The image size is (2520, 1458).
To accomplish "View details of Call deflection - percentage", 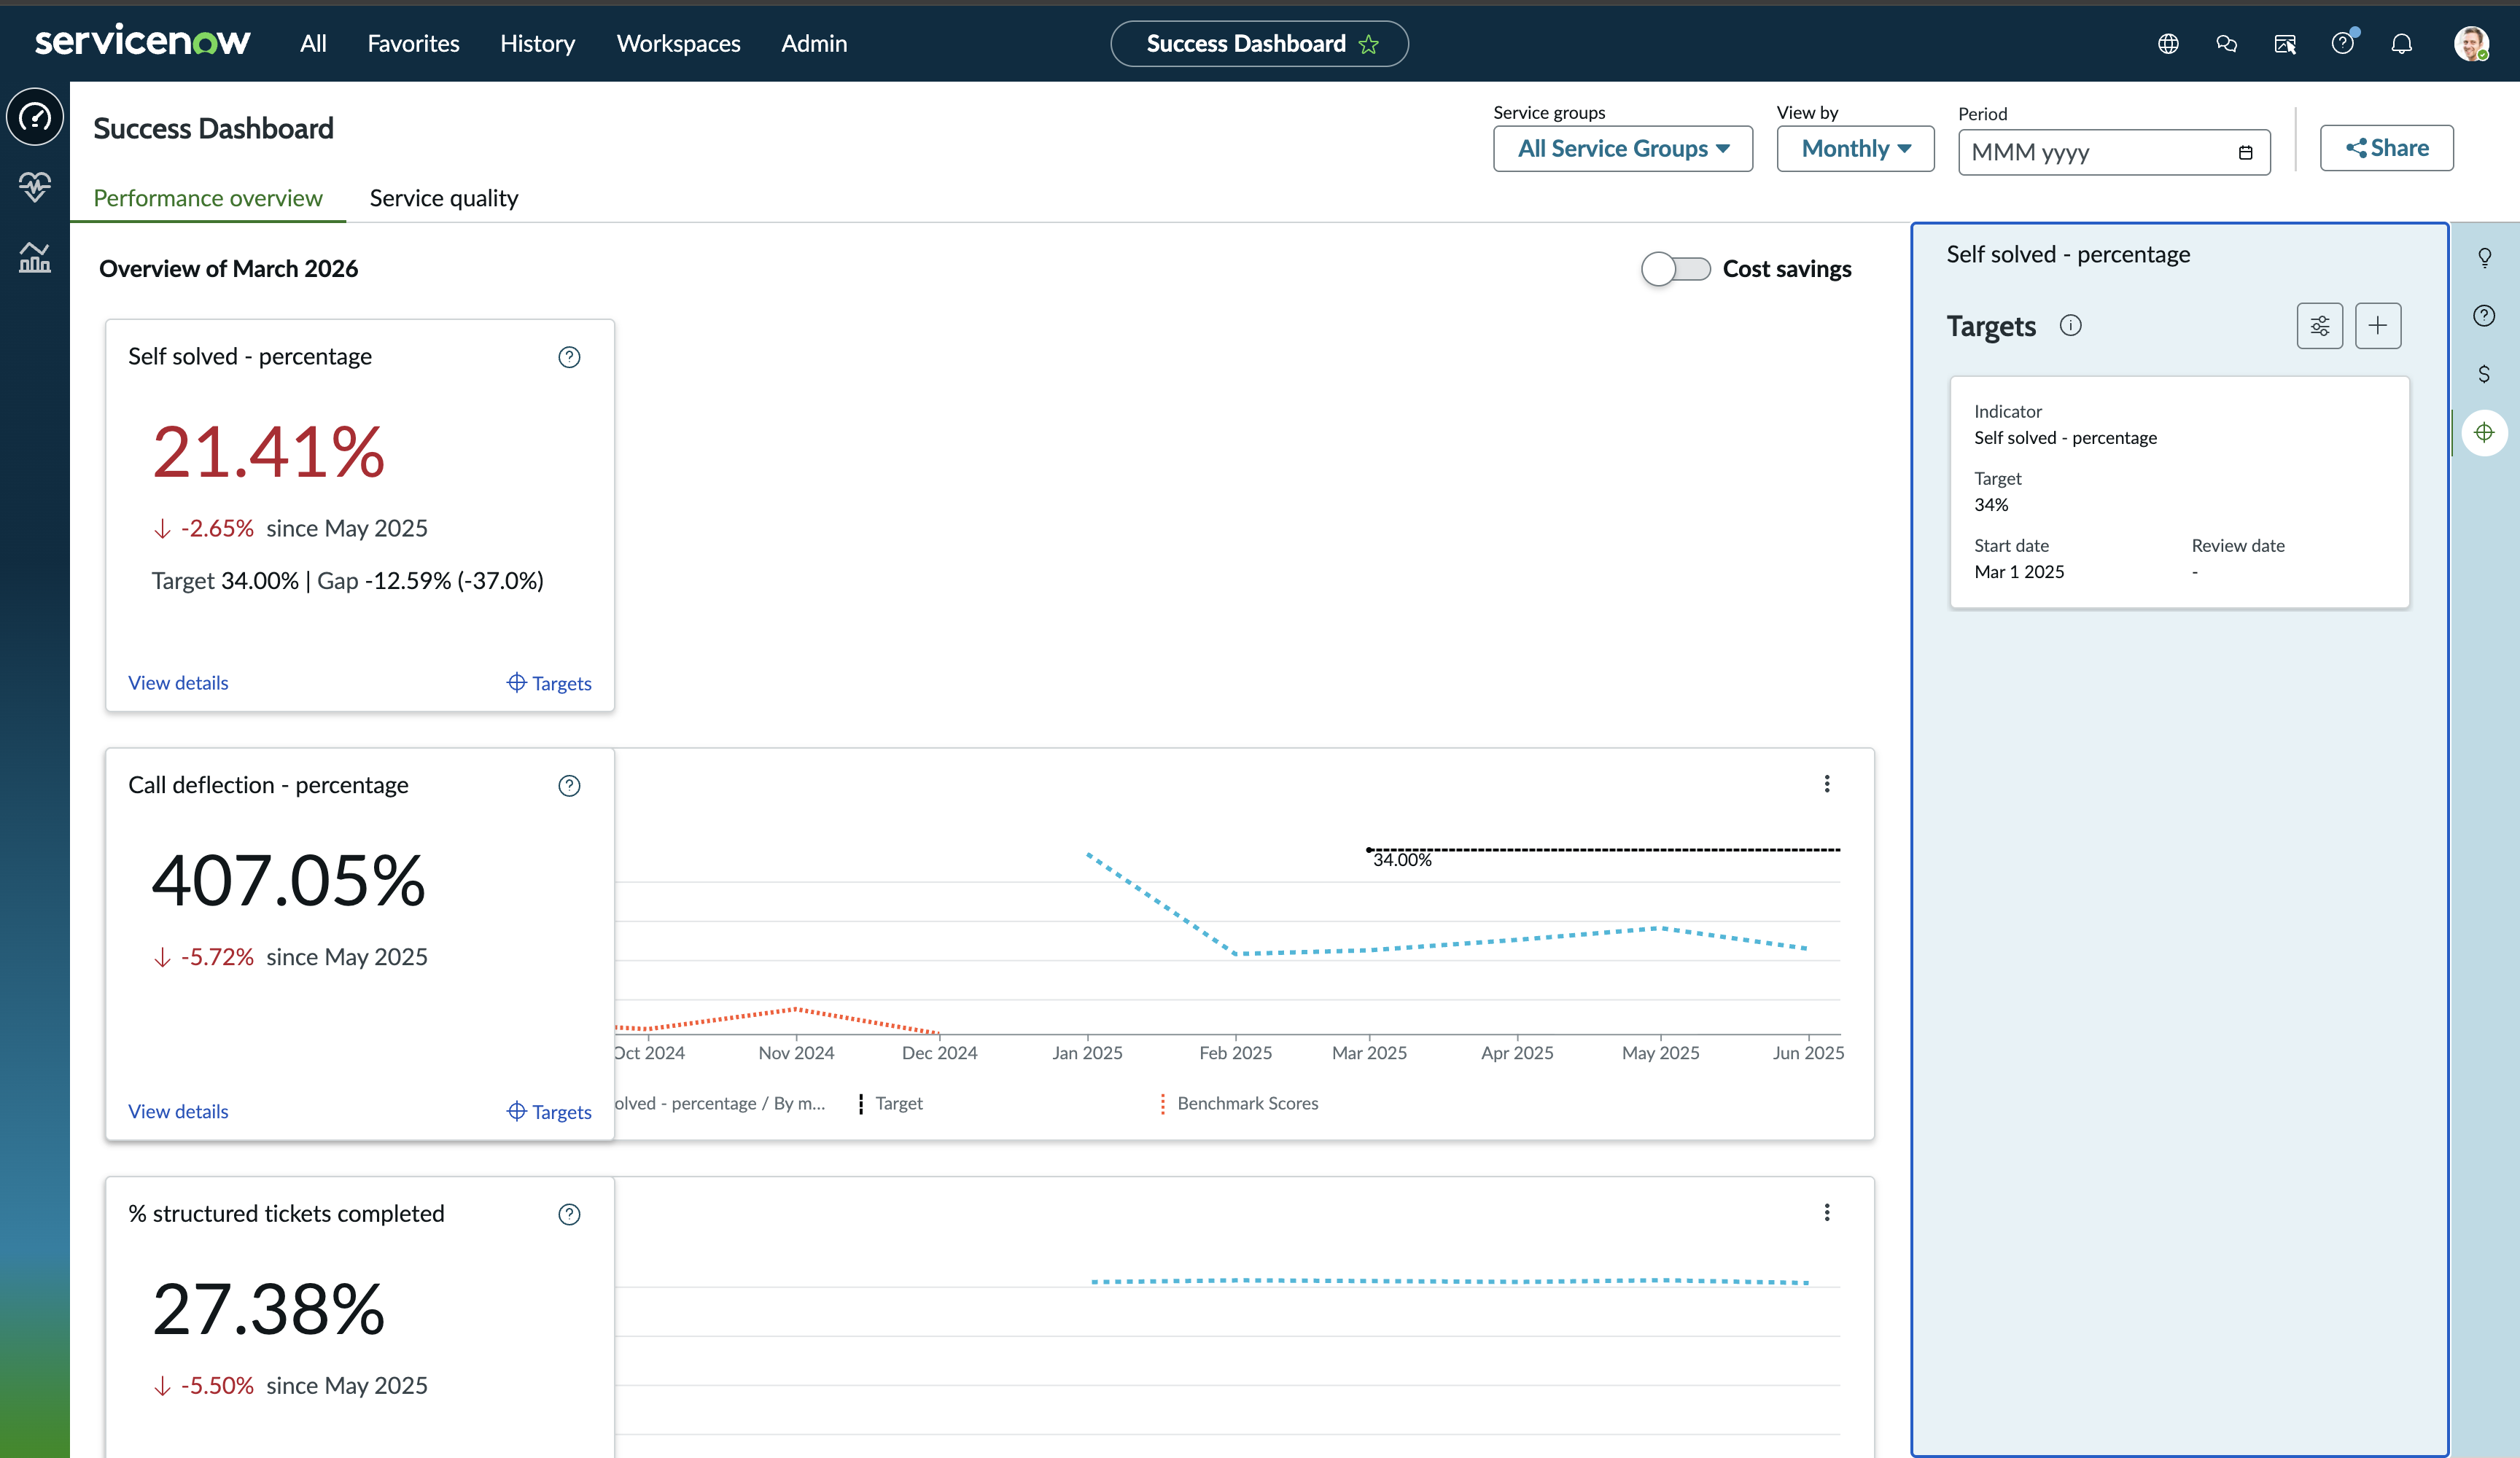I will point(178,1111).
